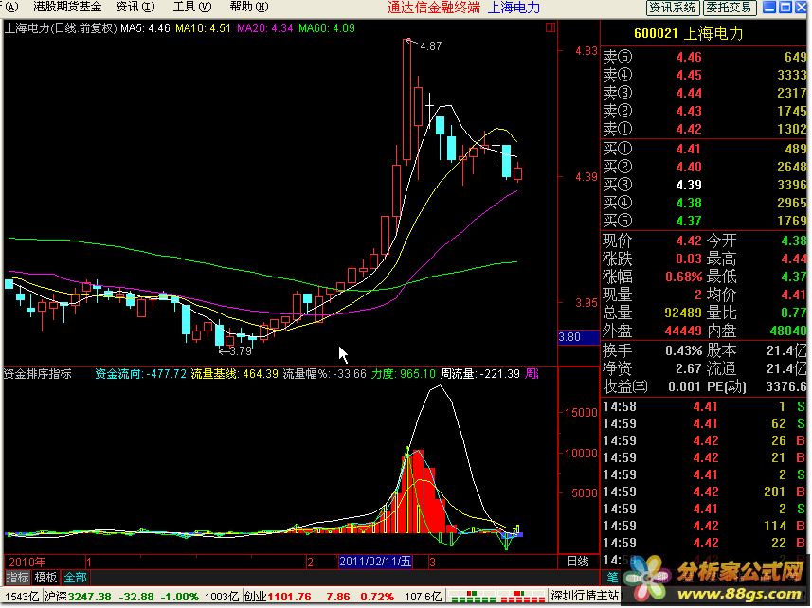Click the 换手 0.43% value

[x=683, y=350]
